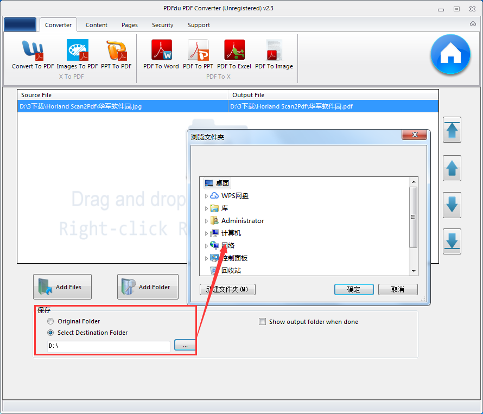The image size is (483, 414).
Task: Click the Add Folder button
Action: point(148,287)
